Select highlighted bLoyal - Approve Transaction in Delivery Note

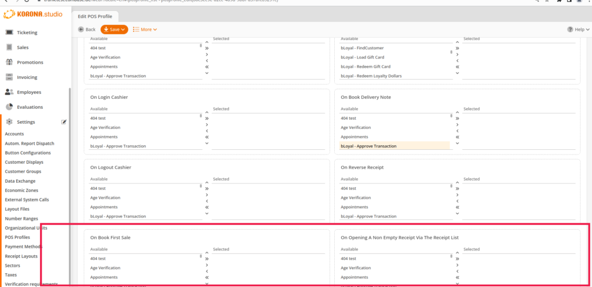click(x=394, y=146)
